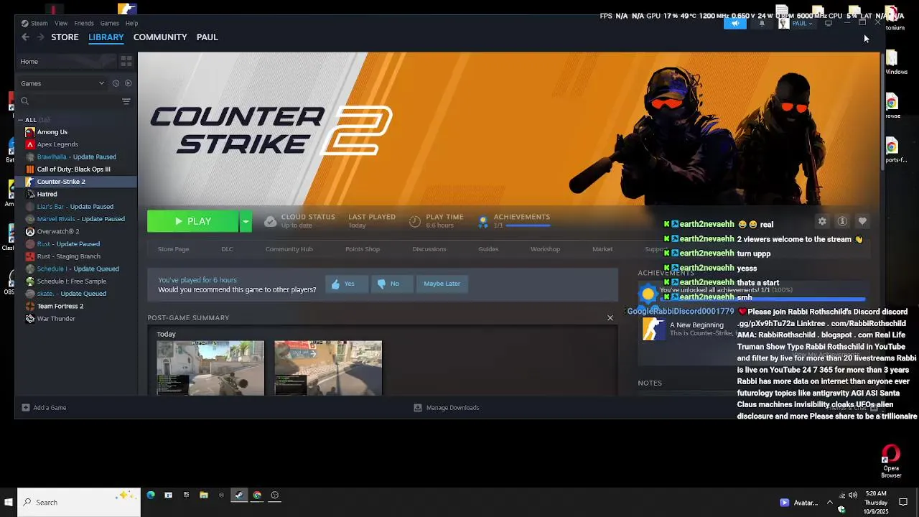The image size is (919, 517).
Task: Toggle ready-to-play filter icon
Action: tap(129, 83)
